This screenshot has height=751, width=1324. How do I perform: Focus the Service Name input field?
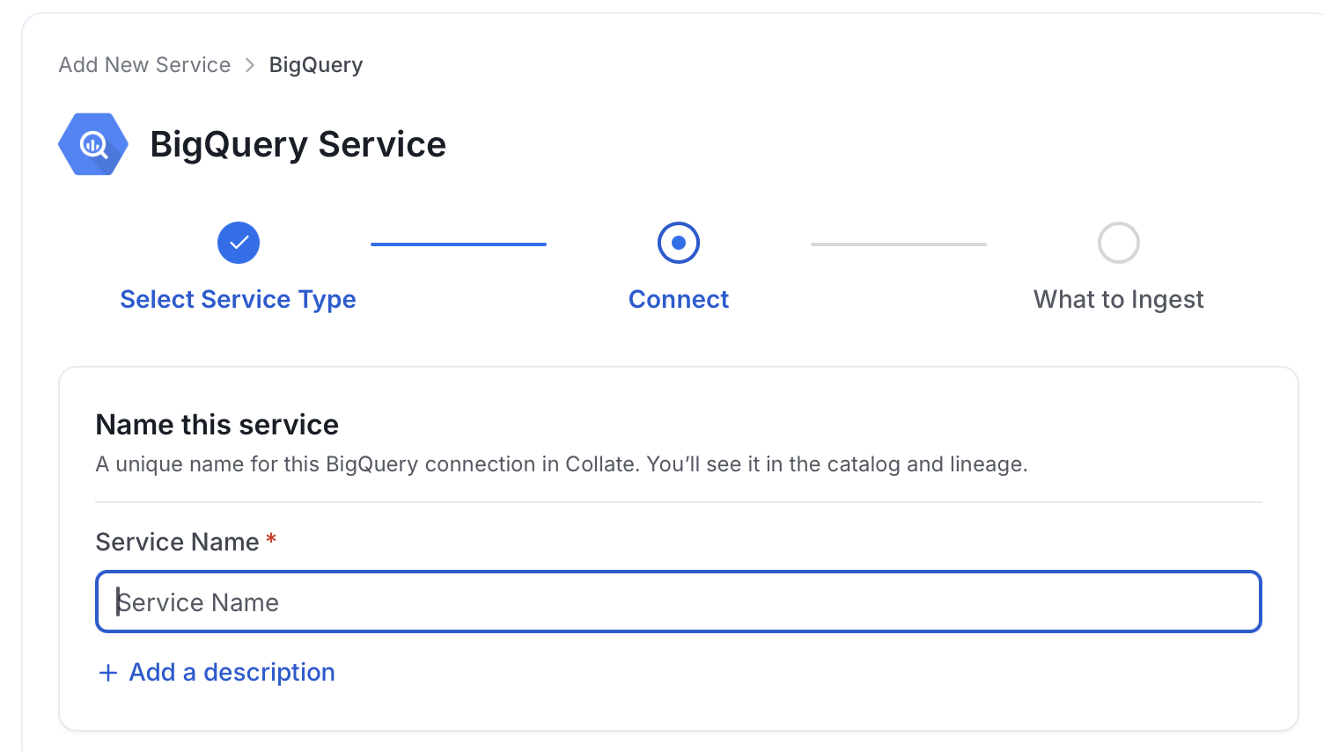[x=679, y=602]
